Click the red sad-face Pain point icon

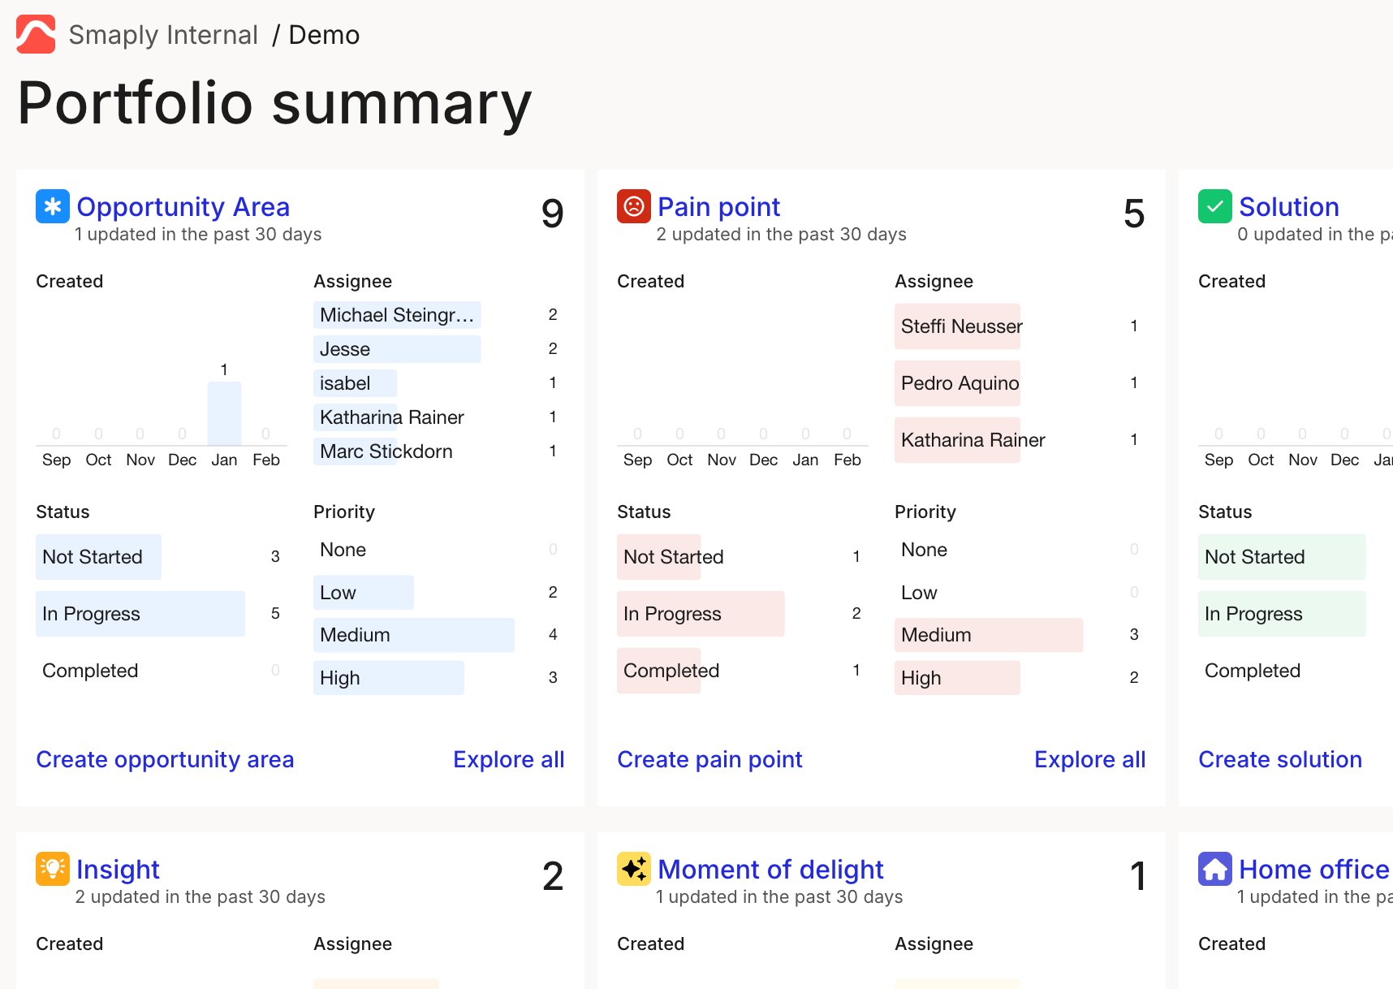click(634, 206)
